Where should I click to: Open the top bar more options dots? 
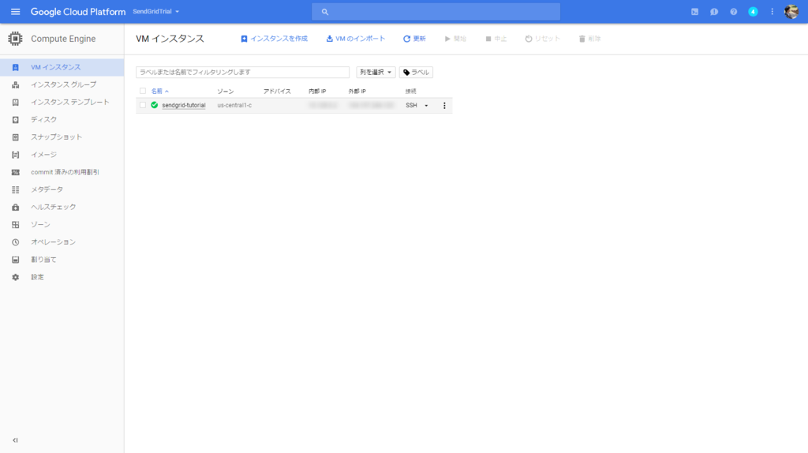pyautogui.click(x=772, y=11)
